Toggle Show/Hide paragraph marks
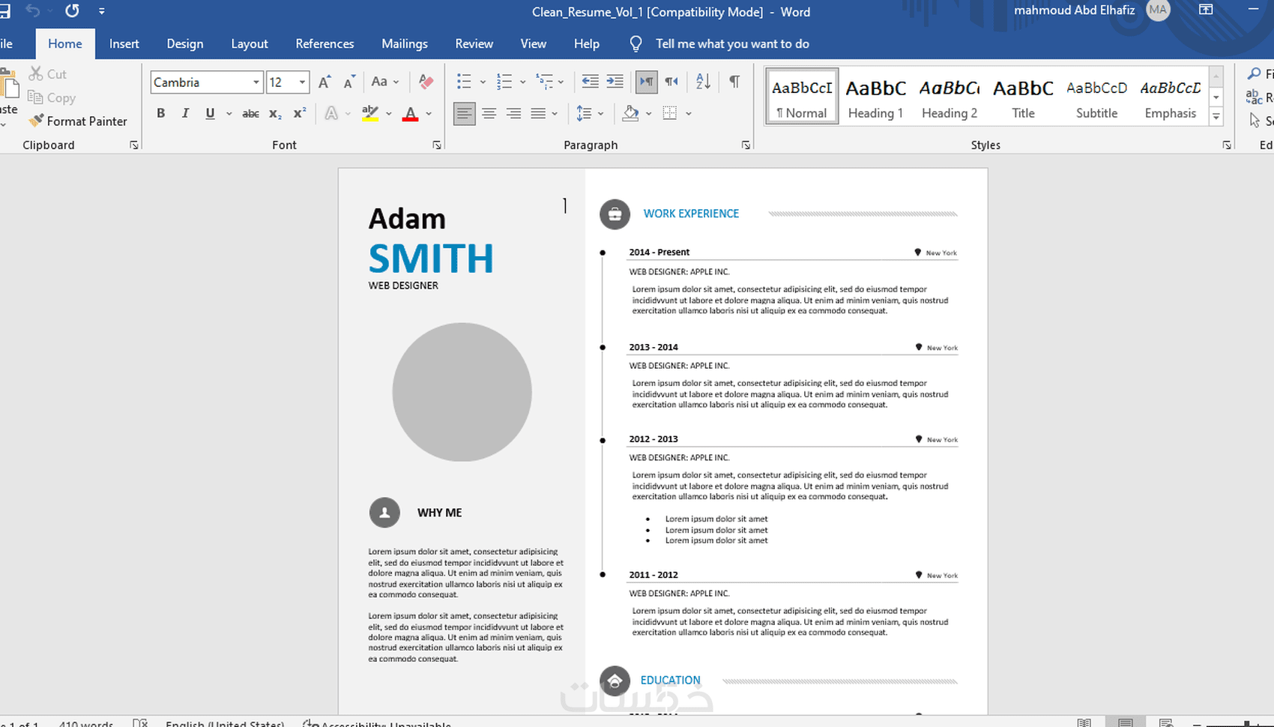The image size is (1274, 727). pos(734,82)
